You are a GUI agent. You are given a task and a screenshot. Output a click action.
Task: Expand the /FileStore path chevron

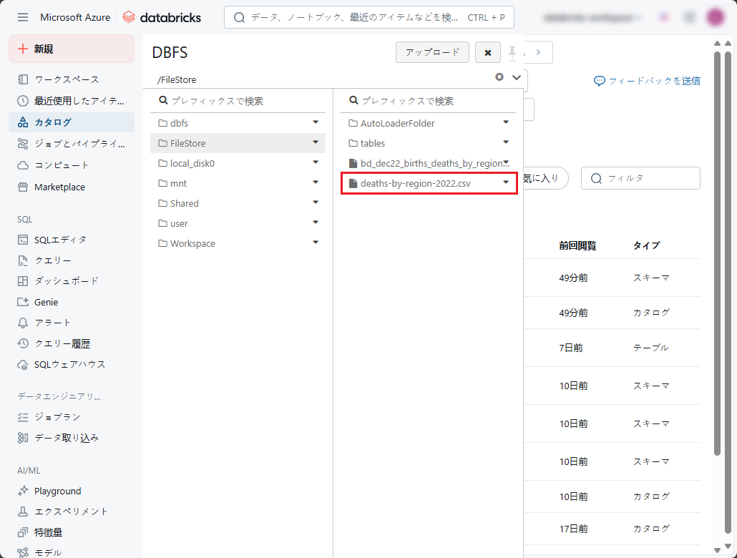(x=517, y=77)
